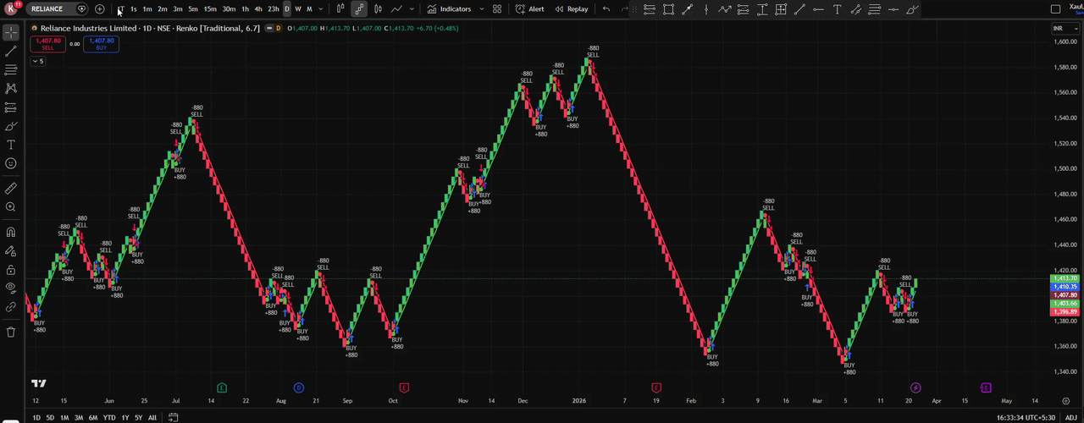Toggle hide all drawings eye icon

(11, 288)
